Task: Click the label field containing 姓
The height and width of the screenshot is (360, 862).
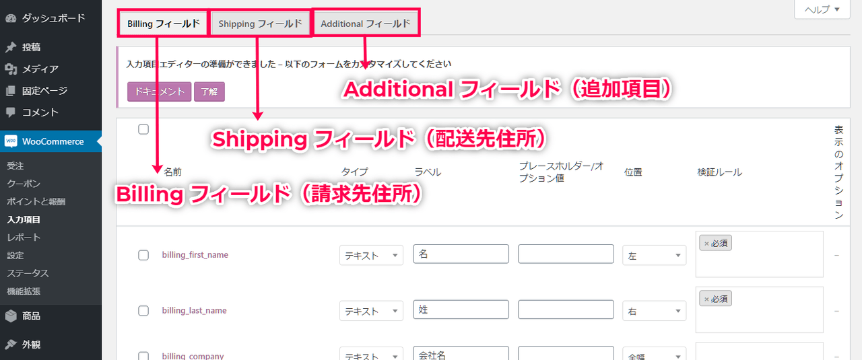Action: [461, 310]
